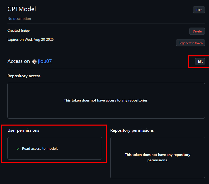Click the no repositories access message
Screen dimensions: 209x184
(x=106, y=100)
